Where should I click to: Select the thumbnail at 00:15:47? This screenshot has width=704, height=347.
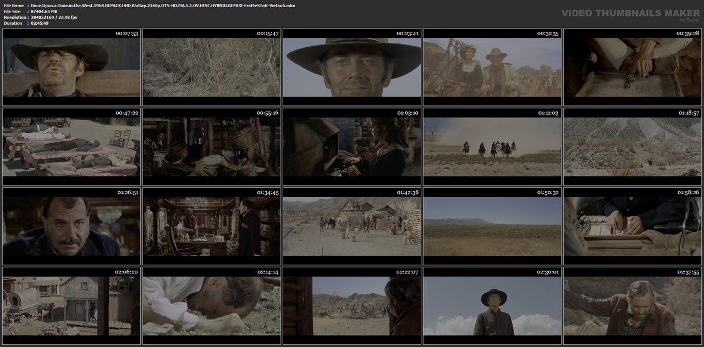tap(212, 67)
